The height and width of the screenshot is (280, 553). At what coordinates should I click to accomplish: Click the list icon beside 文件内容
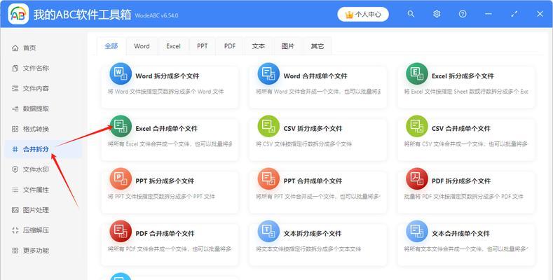[15, 88]
